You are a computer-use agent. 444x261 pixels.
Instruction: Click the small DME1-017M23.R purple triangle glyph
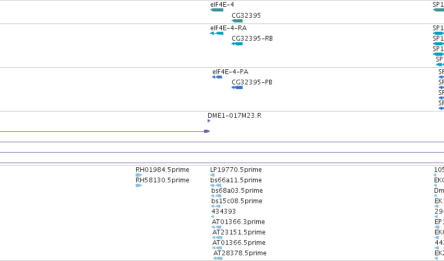(209, 121)
